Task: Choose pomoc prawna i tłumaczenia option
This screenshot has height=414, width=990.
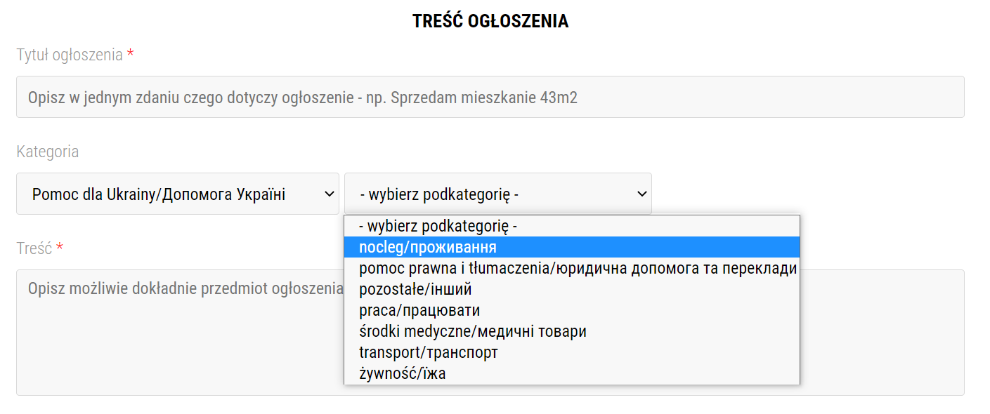Action: click(572, 268)
